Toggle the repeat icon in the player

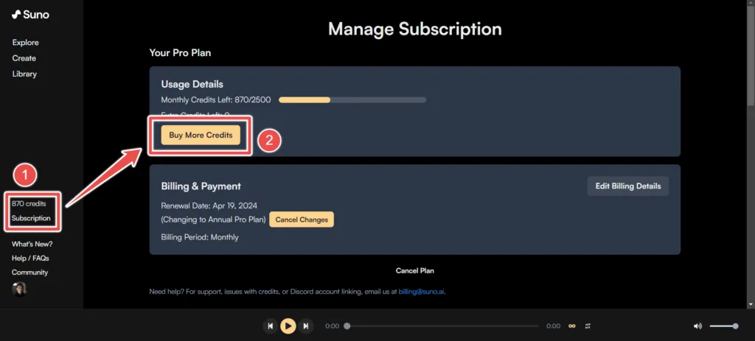click(588, 326)
